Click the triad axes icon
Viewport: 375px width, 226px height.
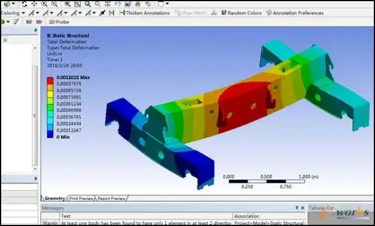(x=214, y=13)
